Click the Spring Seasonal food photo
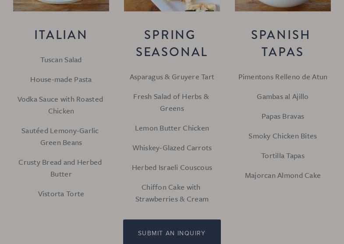344x244 pixels. pos(172,5)
